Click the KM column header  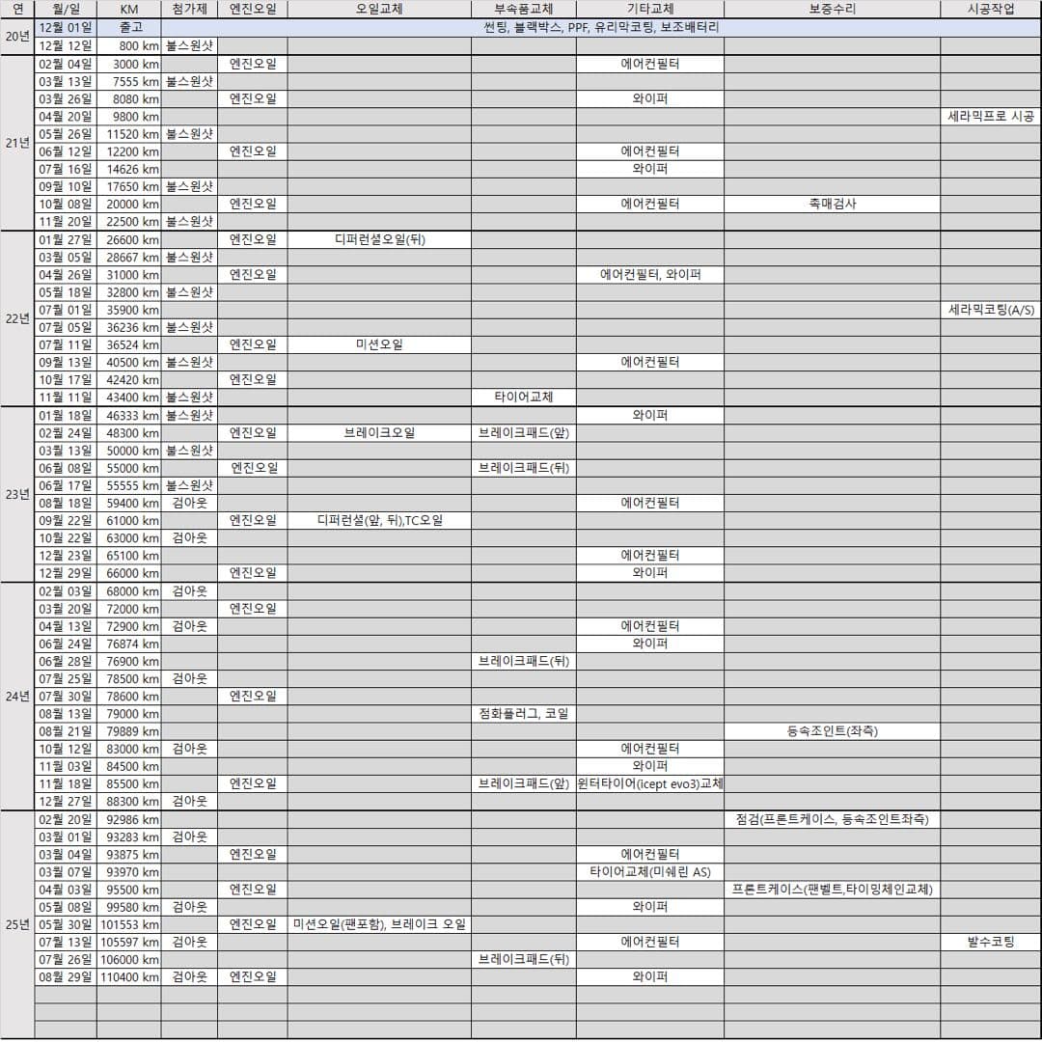[x=129, y=9]
